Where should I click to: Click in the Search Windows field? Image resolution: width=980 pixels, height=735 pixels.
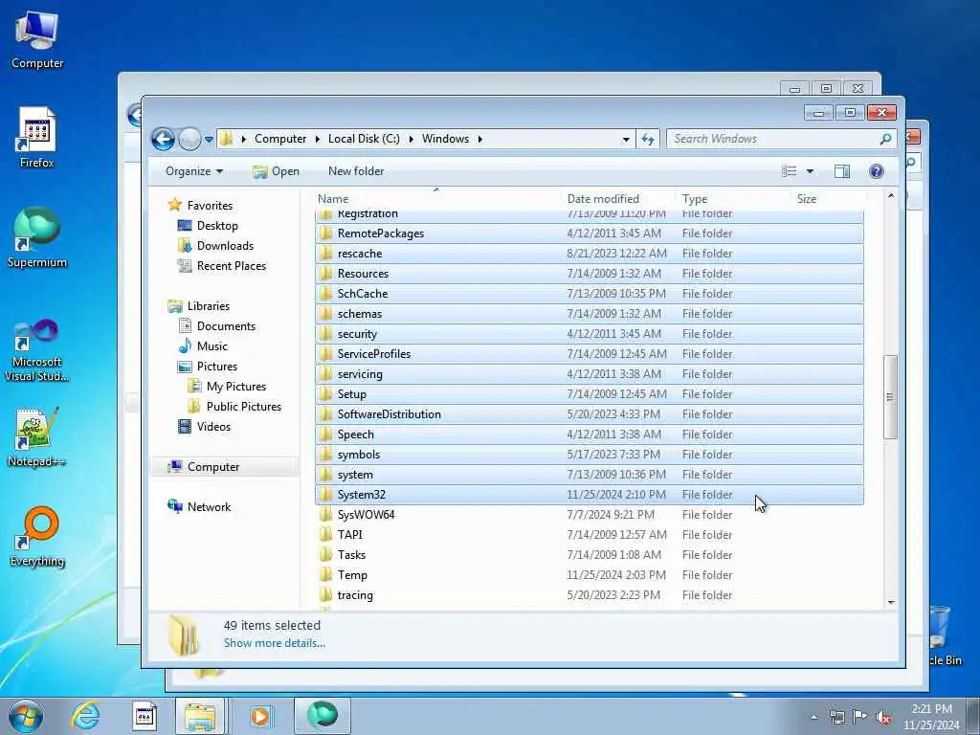(772, 139)
